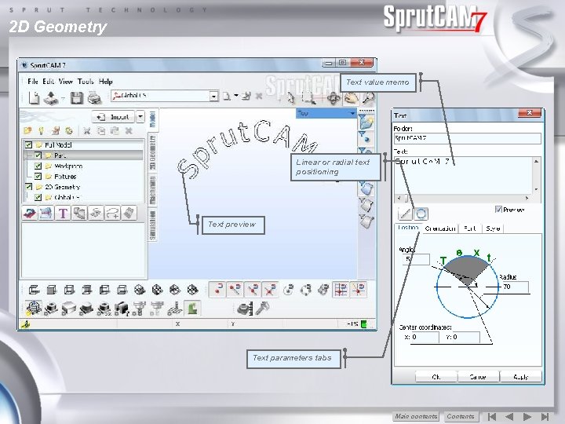The height and width of the screenshot is (424, 565).
Task: Click the new folder icon in model panel
Action: click(x=27, y=130)
